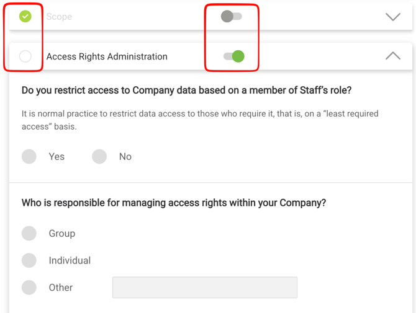Expand the Scope section with its chevron
The width and height of the screenshot is (416, 313).
393,17
